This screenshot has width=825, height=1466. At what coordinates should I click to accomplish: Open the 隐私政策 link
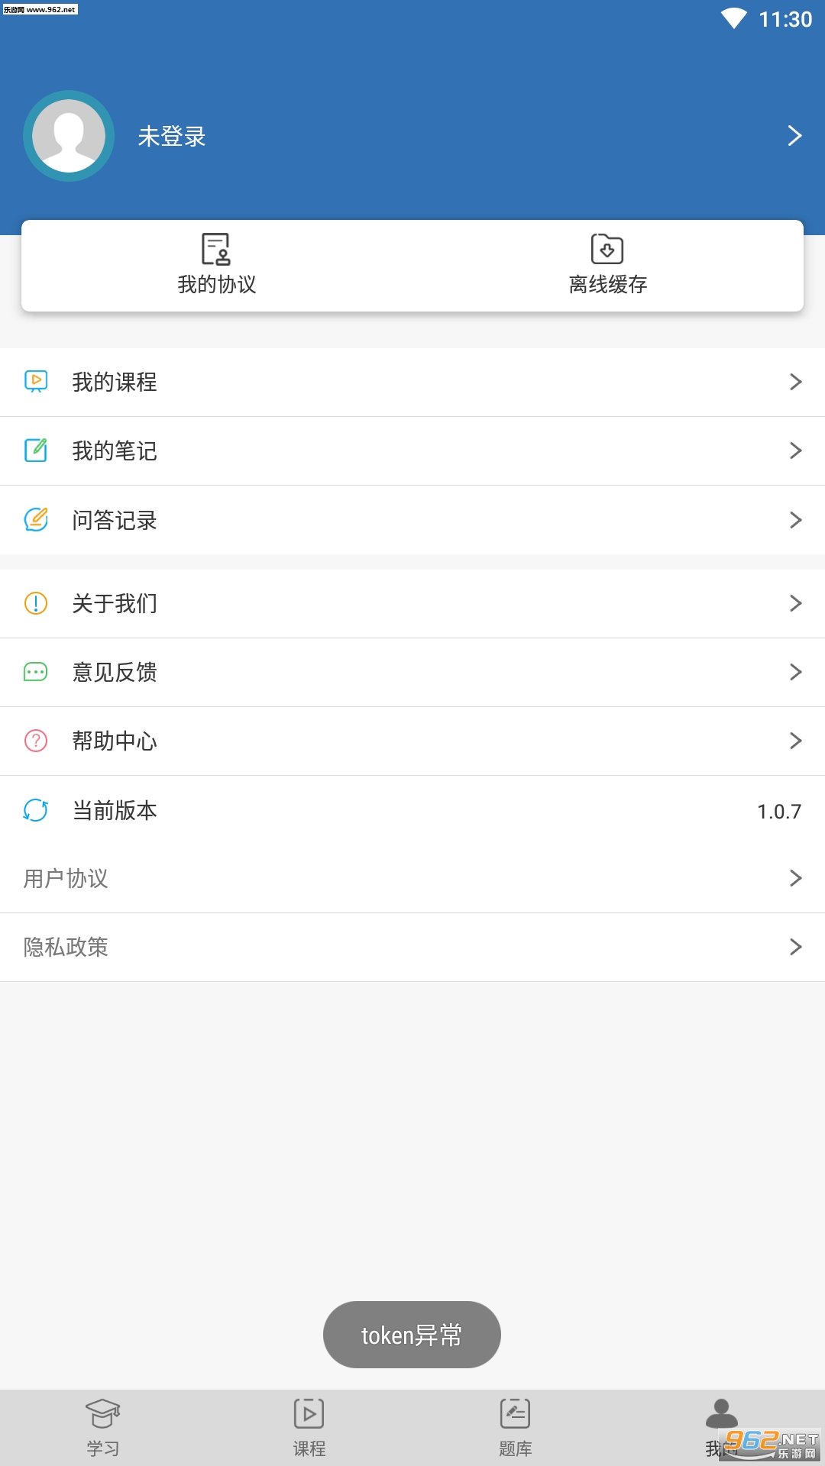click(66, 947)
